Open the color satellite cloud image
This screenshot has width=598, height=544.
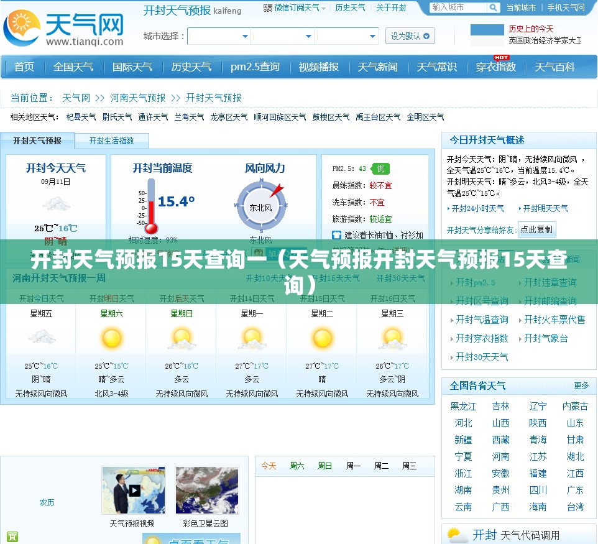pyautogui.click(x=207, y=490)
